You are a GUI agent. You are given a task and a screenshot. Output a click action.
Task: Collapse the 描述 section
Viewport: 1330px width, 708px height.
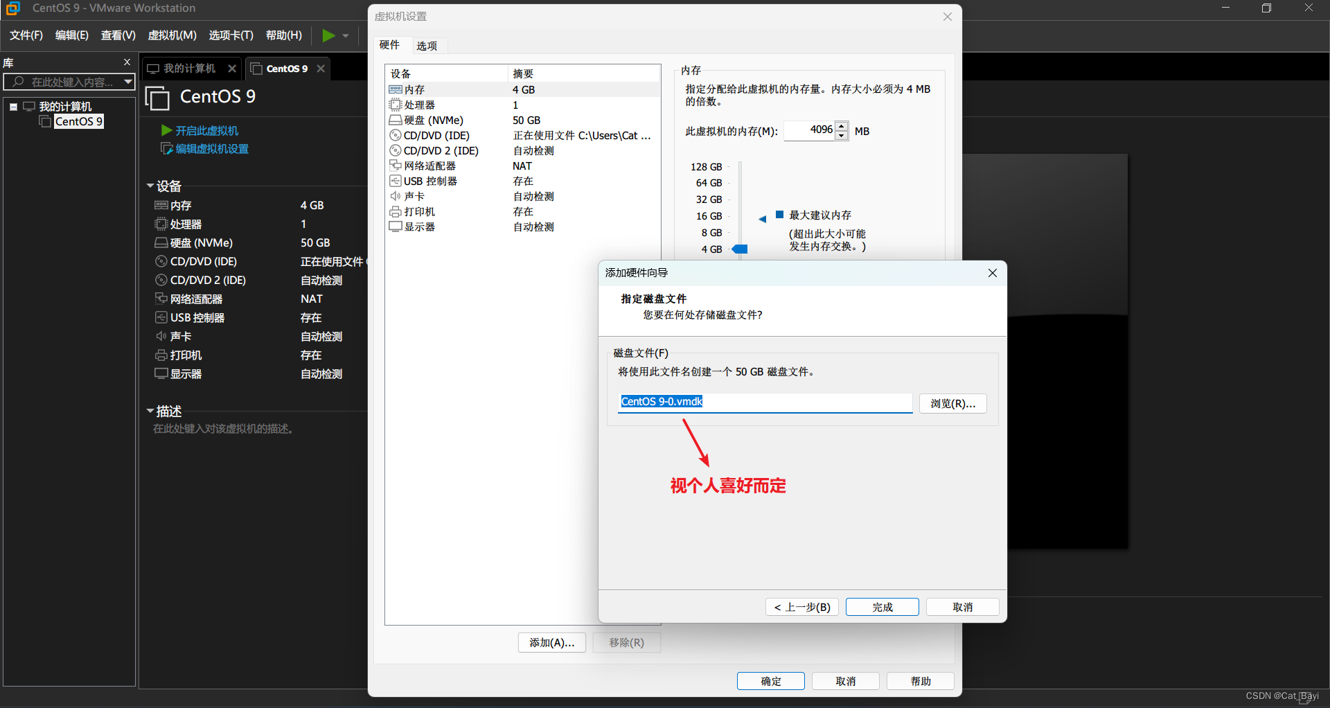tap(150, 411)
